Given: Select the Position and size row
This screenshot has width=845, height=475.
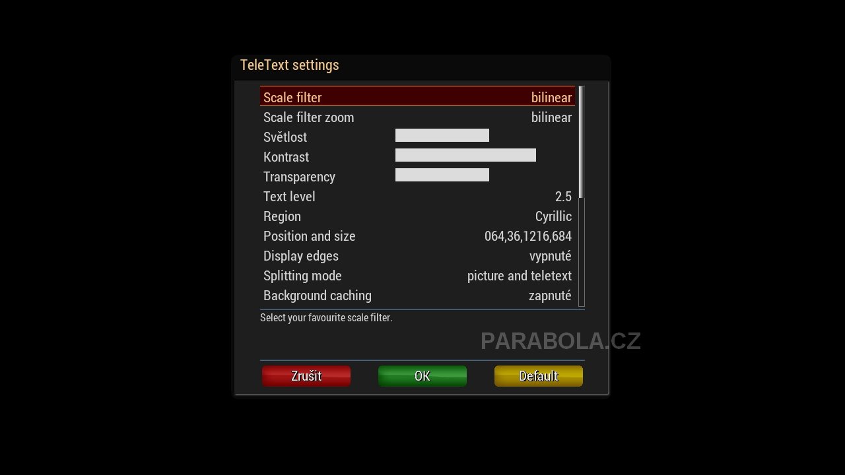Looking at the screenshot, I should coord(417,236).
